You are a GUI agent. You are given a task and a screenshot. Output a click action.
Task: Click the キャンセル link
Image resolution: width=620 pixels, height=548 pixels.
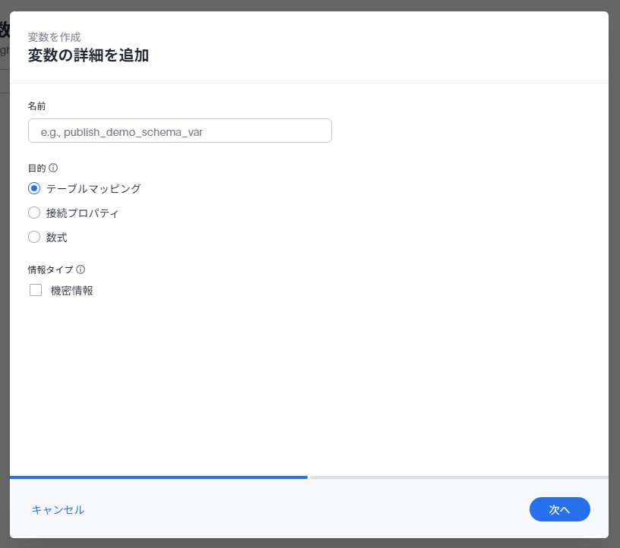pos(58,509)
